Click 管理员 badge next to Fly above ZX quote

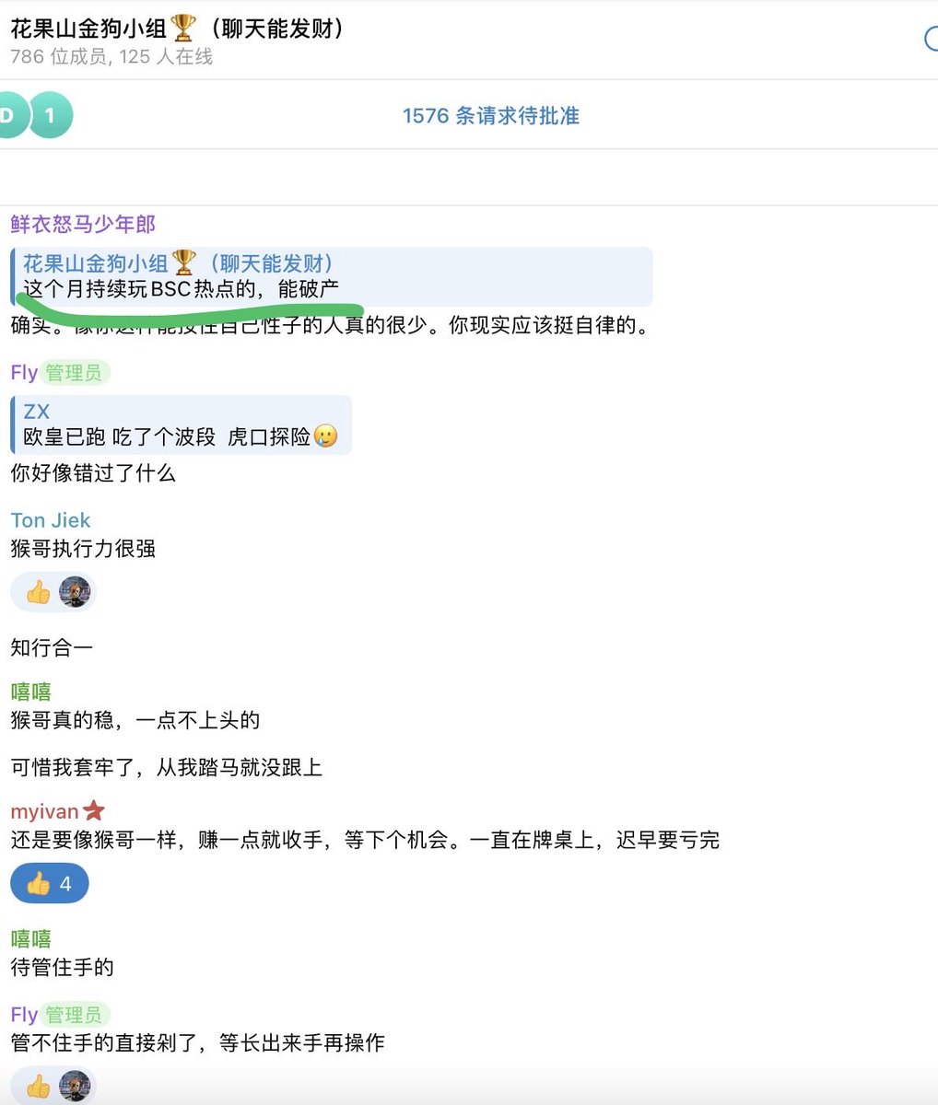pos(74,373)
